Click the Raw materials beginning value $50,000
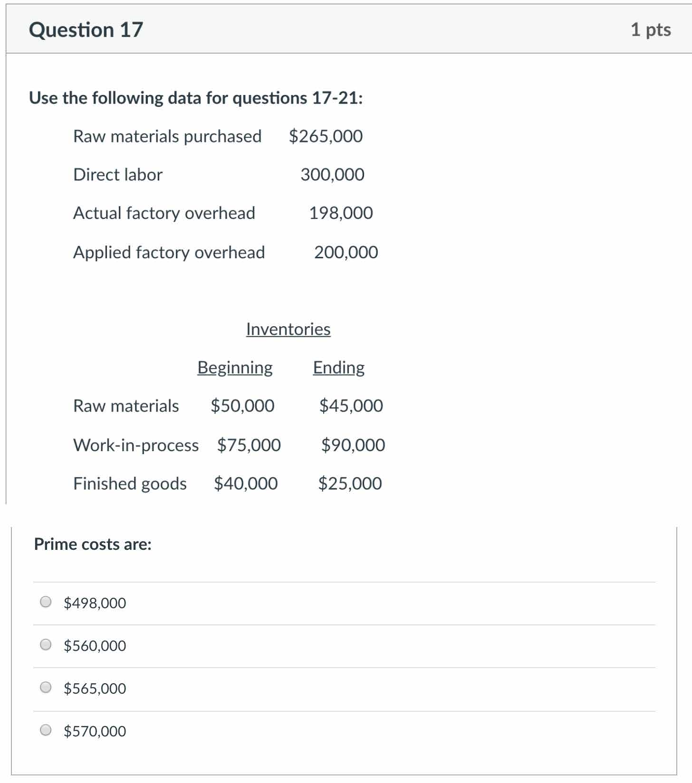692x783 pixels. [x=242, y=406]
